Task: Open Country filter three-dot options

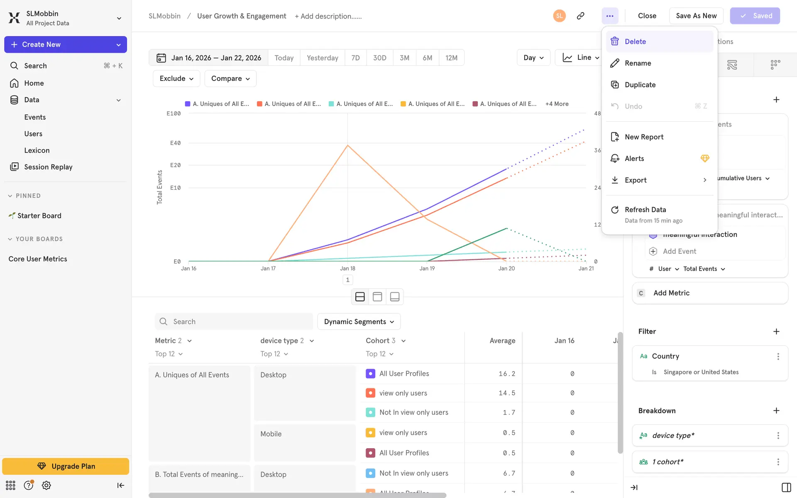Action: [x=778, y=356]
